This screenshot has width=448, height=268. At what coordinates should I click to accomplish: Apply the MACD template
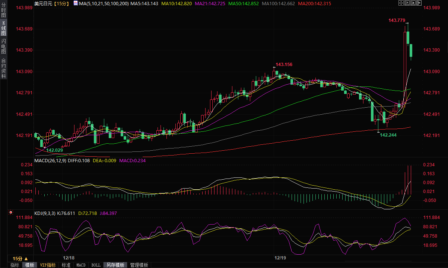[x=81, y=265]
